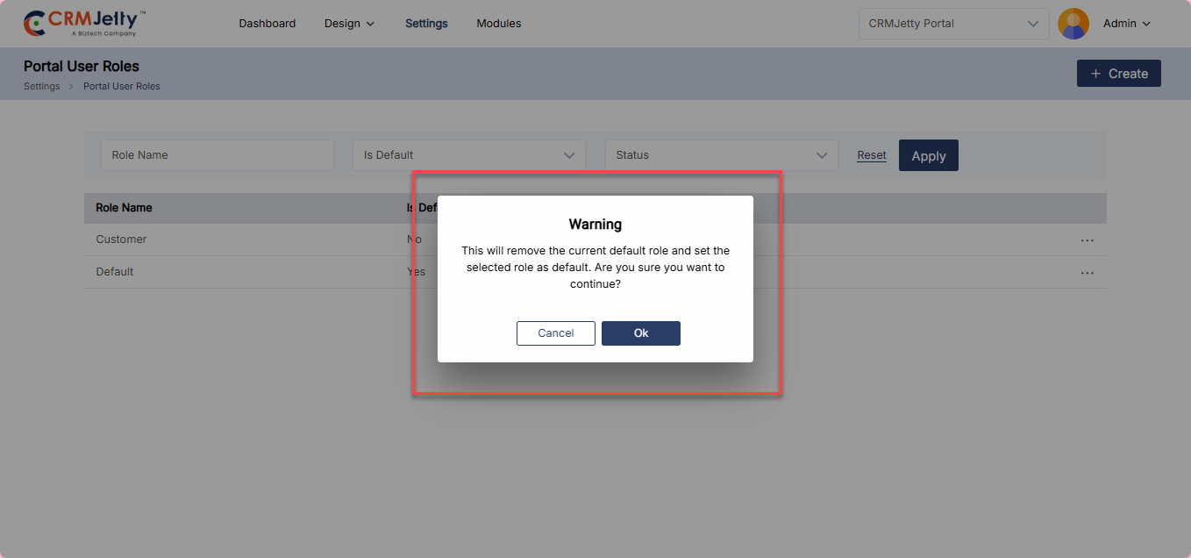Screen dimensions: 1191x558
Task: Select the Customer role row
Action: (x=121, y=240)
